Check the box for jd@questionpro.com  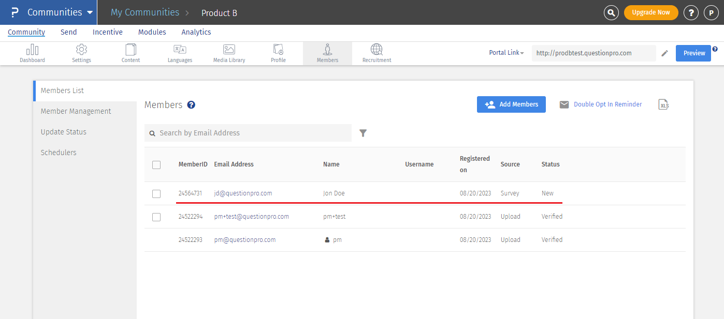click(x=156, y=193)
